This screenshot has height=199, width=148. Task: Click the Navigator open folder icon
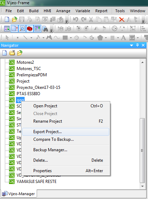(x=20, y=53)
